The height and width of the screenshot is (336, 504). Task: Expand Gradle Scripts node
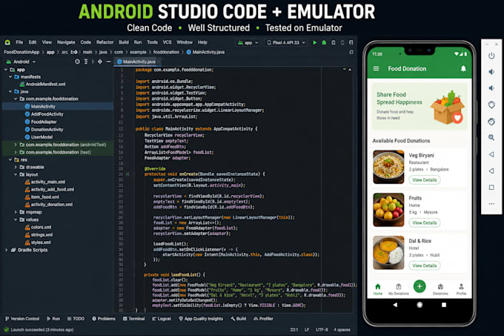point(6,250)
